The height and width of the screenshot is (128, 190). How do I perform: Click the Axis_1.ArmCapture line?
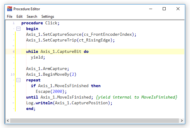click(47, 69)
